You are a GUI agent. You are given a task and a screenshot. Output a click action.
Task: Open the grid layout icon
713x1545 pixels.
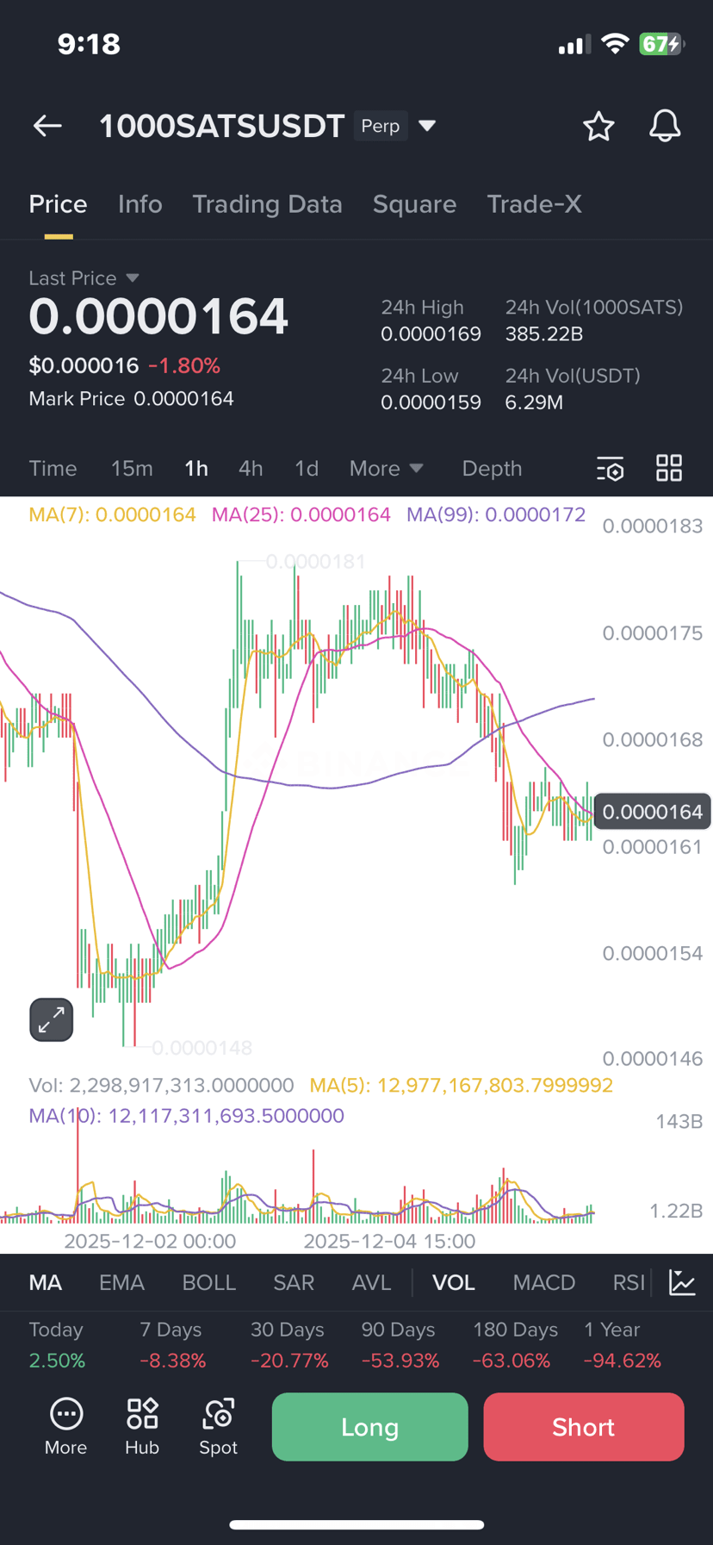[x=669, y=469]
